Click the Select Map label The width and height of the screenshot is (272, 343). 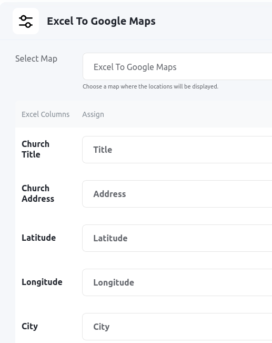(36, 58)
